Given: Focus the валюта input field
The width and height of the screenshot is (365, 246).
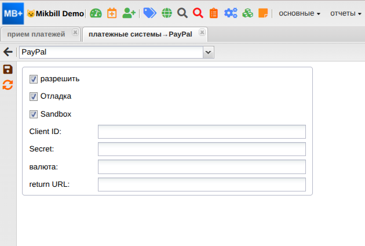Looking at the screenshot, I should 202,167.
